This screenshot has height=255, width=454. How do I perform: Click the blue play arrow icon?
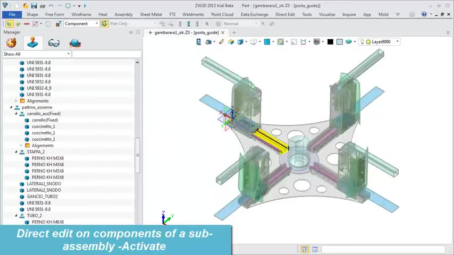[x=85, y=6]
